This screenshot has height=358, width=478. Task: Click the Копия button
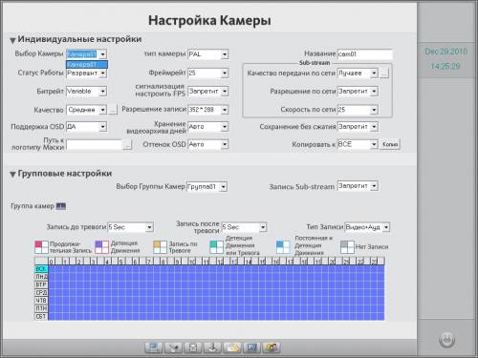point(389,144)
